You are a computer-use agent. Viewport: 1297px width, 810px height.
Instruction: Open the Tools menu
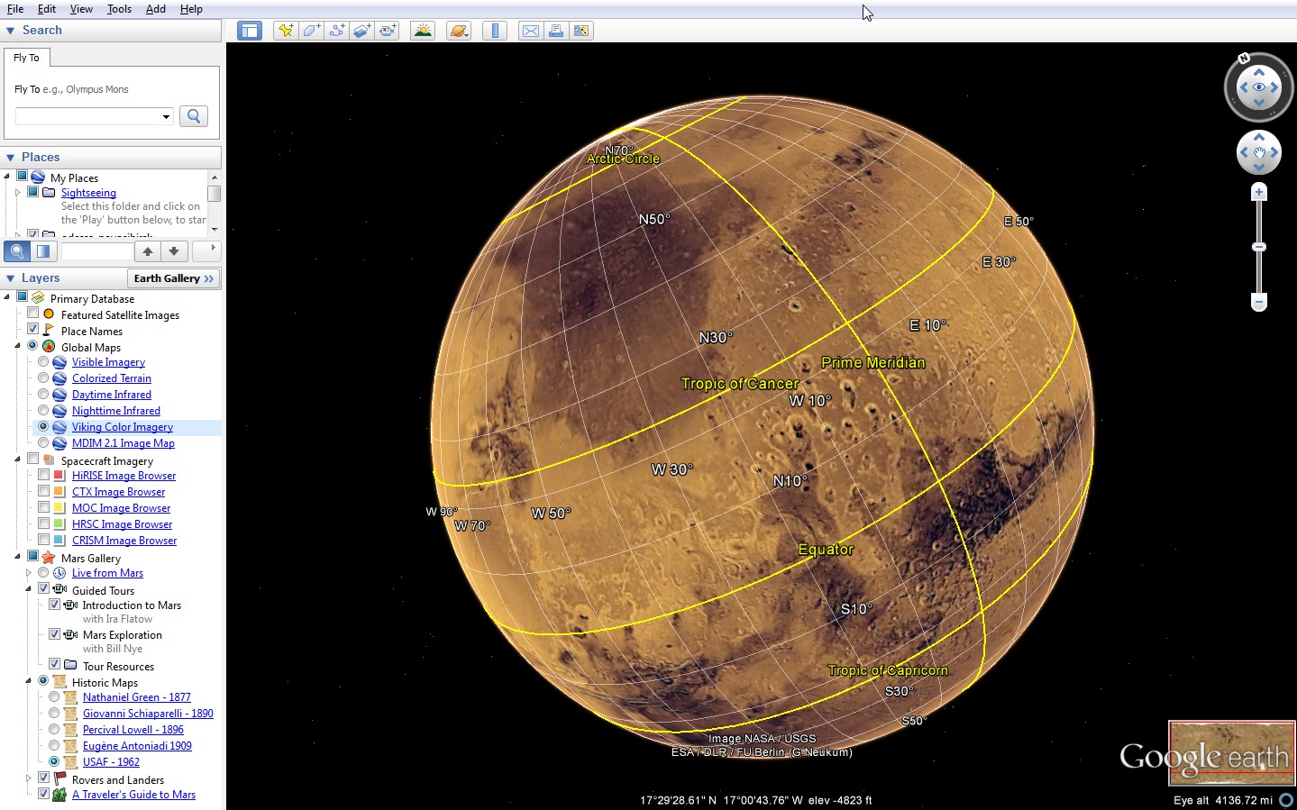(118, 9)
